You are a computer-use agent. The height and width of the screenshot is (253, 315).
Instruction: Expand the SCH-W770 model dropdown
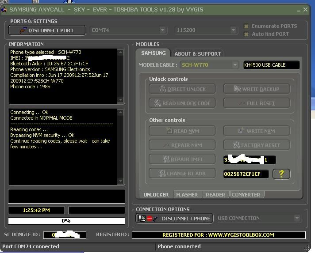point(209,65)
